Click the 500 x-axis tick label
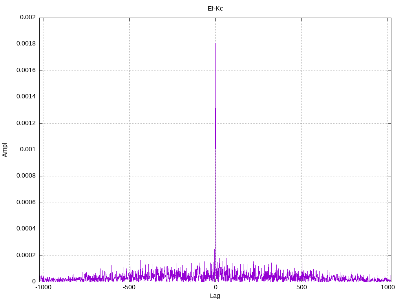402x301 pixels. pyautogui.click(x=301, y=288)
